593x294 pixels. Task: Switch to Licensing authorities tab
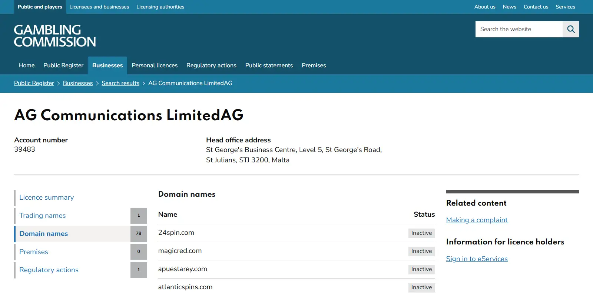tap(160, 7)
